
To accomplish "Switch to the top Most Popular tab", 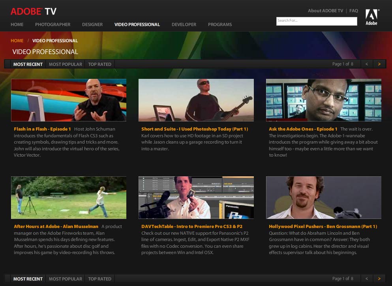I will click(x=66, y=64).
